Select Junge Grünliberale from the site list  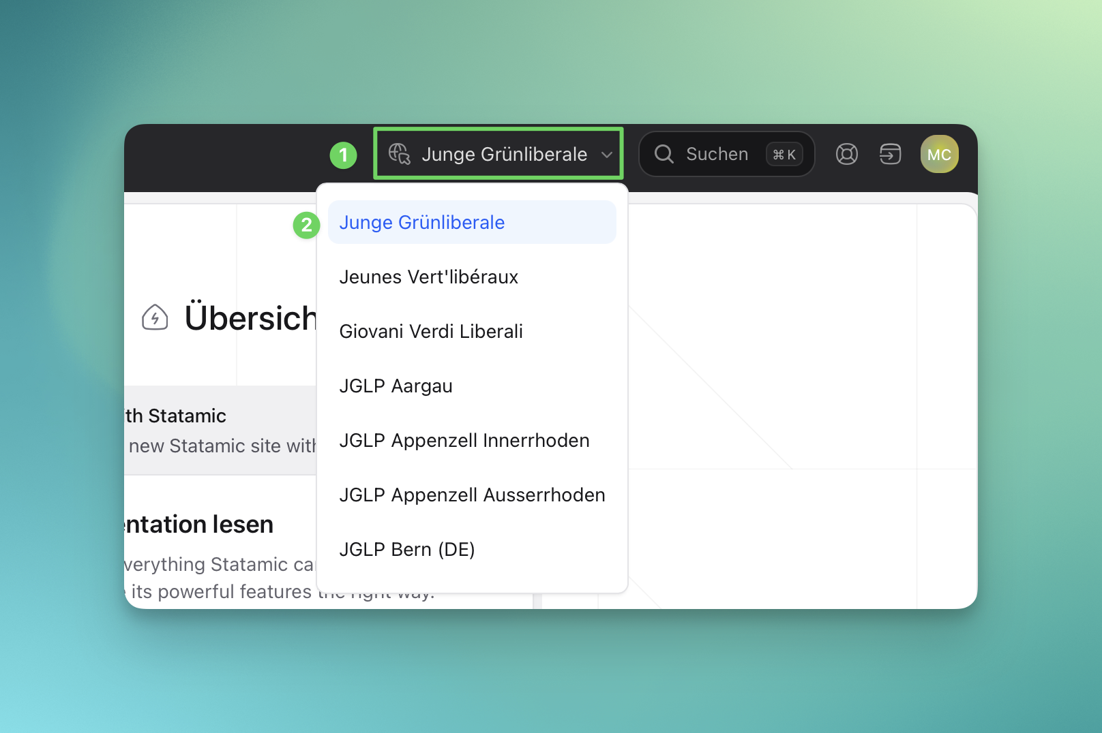tap(472, 222)
